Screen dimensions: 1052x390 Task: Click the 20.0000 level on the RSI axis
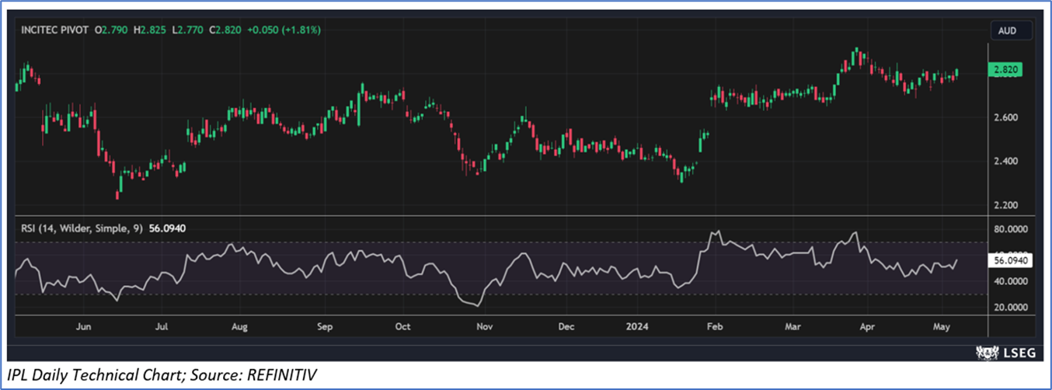pos(1009,307)
